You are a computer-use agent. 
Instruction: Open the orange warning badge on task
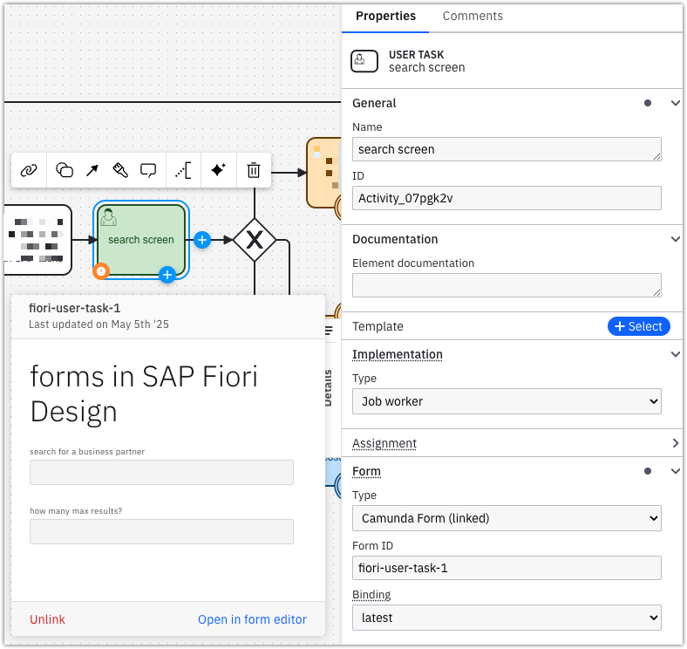[101, 271]
